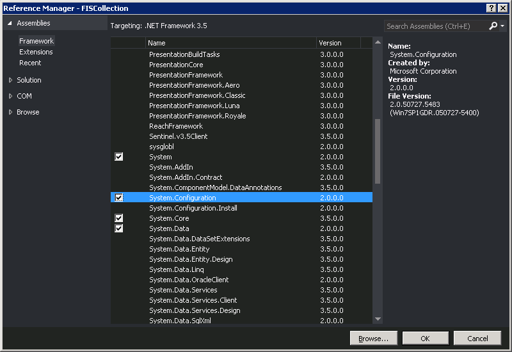Select PresentationFramework.Luna row
512x352 pixels.
(241, 106)
